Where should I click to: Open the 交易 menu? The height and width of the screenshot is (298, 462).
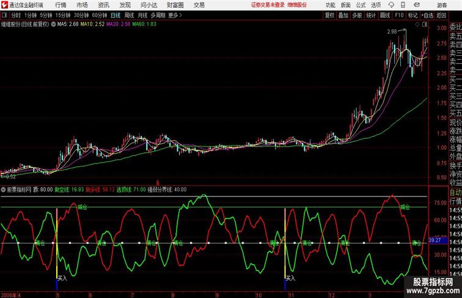[199, 5]
